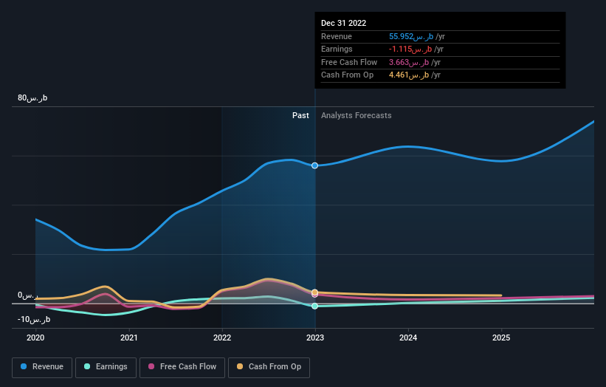
Task: Click the Cash From Op value 4.461 in tooltip
Action: pyautogui.click(x=409, y=75)
